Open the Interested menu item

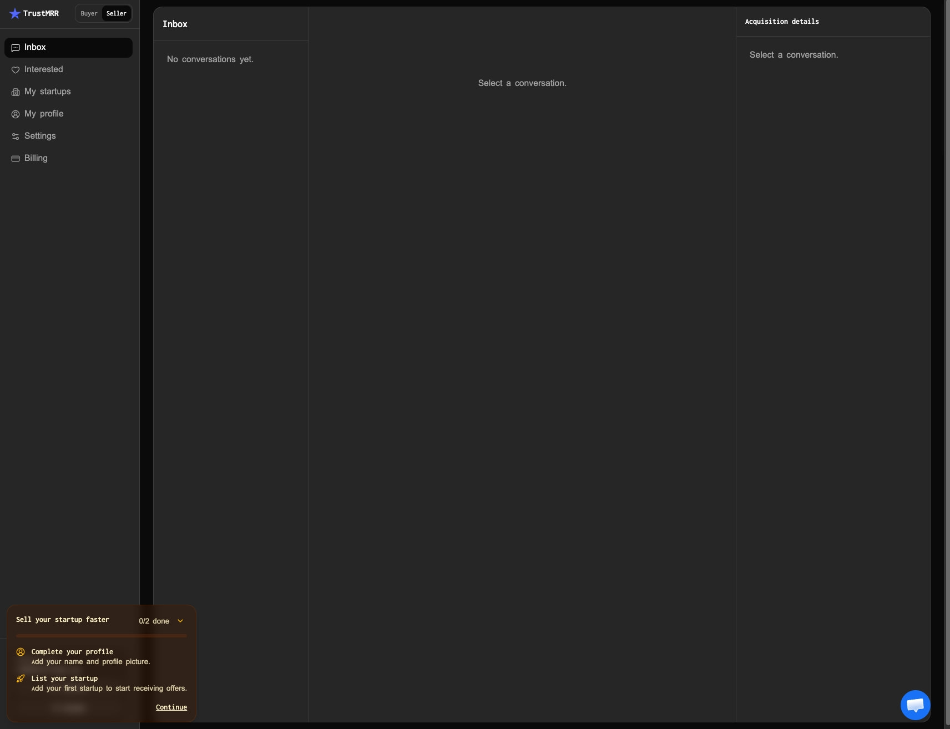pyautogui.click(x=68, y=70)
